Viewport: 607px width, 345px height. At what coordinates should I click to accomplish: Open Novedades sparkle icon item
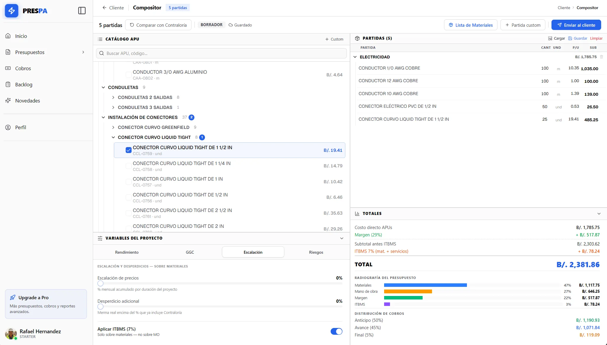click(x=8, y=101)
